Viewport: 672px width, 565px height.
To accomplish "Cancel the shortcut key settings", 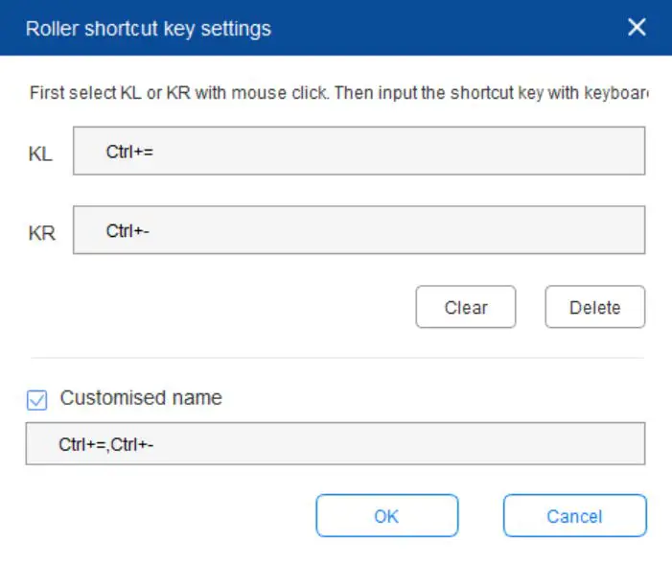I will click(574, 516).
